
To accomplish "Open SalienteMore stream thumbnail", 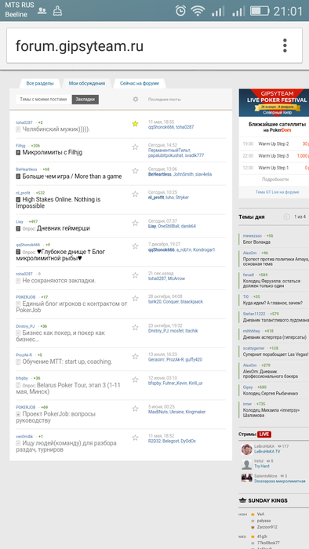I will click(247, 478).
